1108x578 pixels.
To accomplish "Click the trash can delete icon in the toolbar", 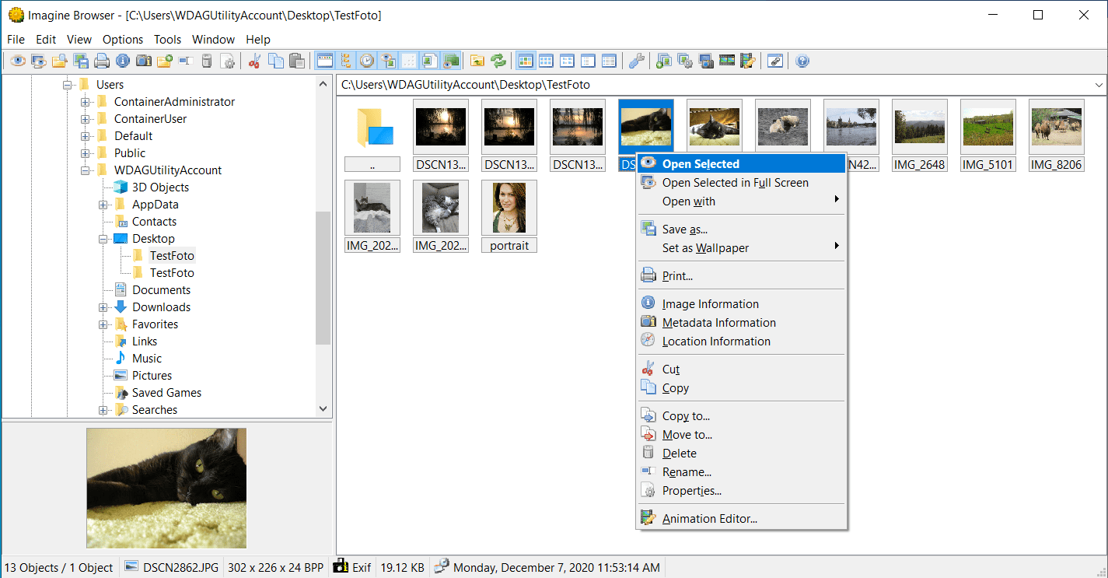I will coord(207,61).
